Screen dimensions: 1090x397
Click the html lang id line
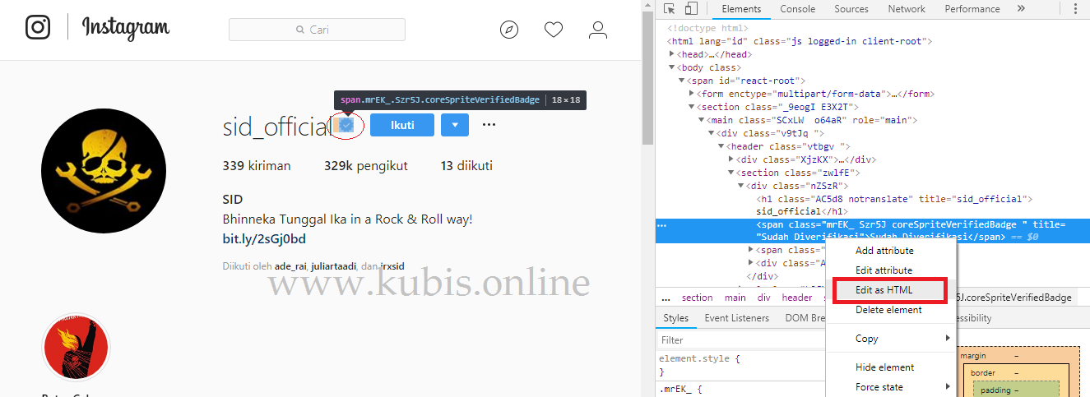pyautogui.click(x=801, y=41)
